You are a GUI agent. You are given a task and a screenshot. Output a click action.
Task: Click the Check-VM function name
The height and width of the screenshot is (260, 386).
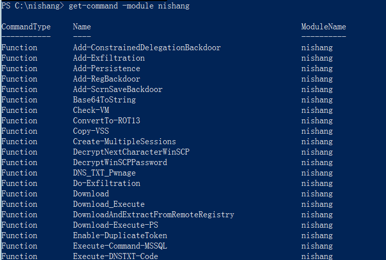[91, 110]
